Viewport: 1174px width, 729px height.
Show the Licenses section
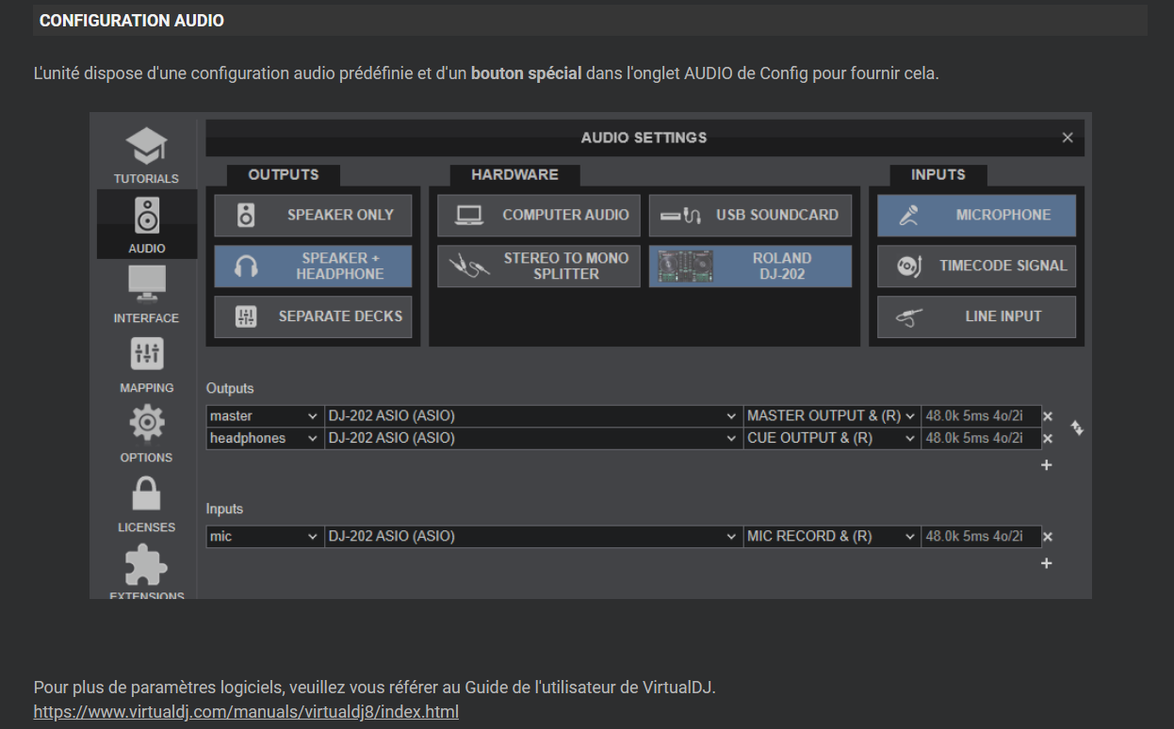click(146, 503)
